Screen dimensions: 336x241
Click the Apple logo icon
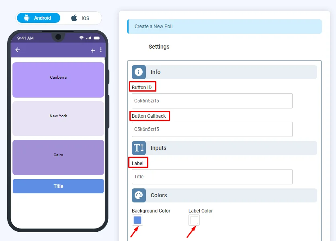[74, 18]
